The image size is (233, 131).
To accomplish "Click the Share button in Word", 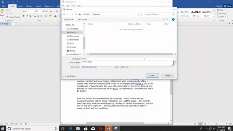I will pyautogui.click(x=228, y=6).
